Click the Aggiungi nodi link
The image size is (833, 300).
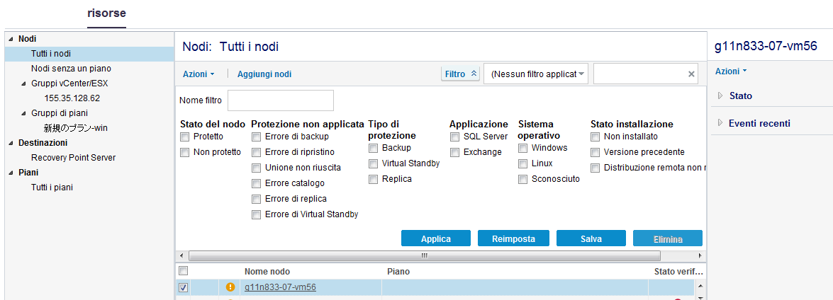click(264, 74)
